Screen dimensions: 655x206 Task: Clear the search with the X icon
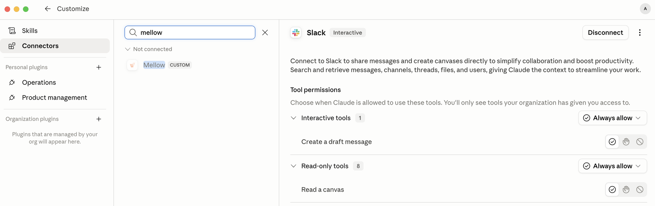pyautogui.click(x=265, y=33)
